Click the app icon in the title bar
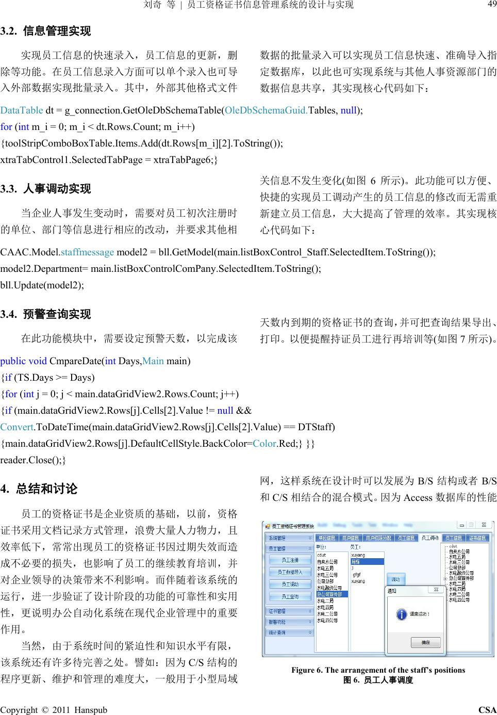Screen dimensions: 497x715 (268, 526)
